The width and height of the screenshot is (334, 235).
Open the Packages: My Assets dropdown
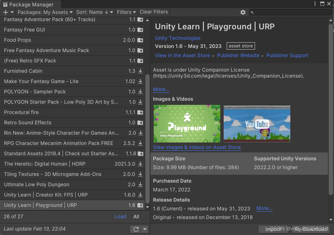(45, 12)
